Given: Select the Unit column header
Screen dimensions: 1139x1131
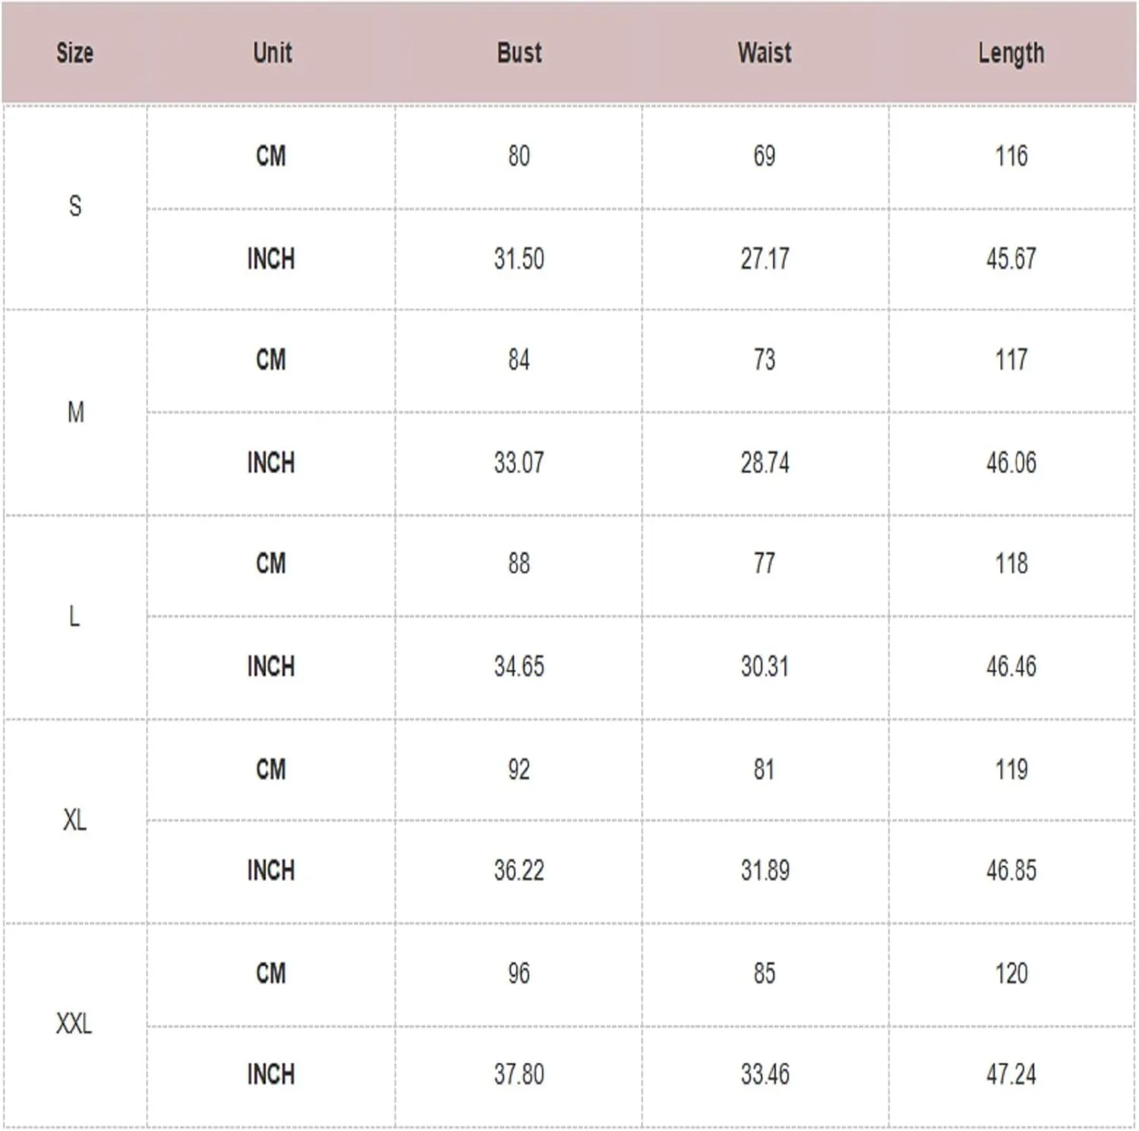Looking at the screenshot, I should click(272, 52).
